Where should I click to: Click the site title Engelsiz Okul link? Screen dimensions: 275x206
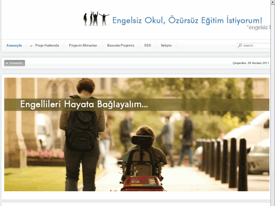pos(187,20)
